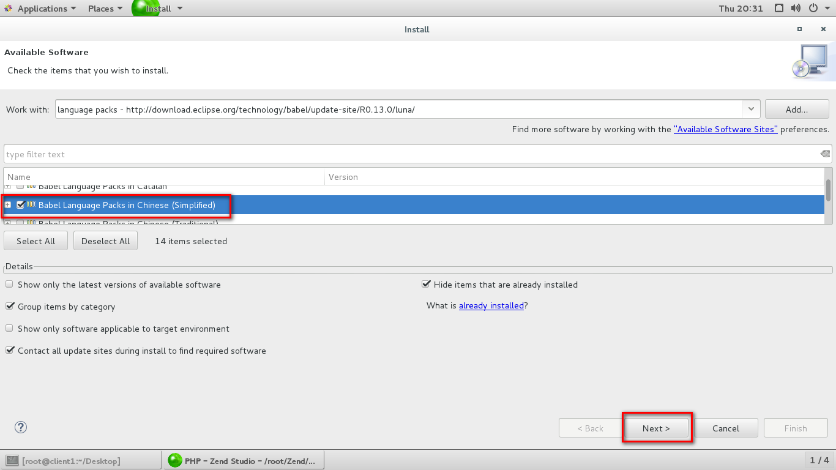Screen dimensions: 836x470
Task: Maximize the Install window
Action: coord(799,29)
